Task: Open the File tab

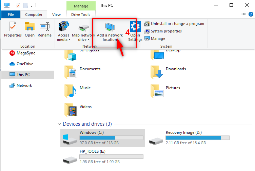Action: pos(11,15)
